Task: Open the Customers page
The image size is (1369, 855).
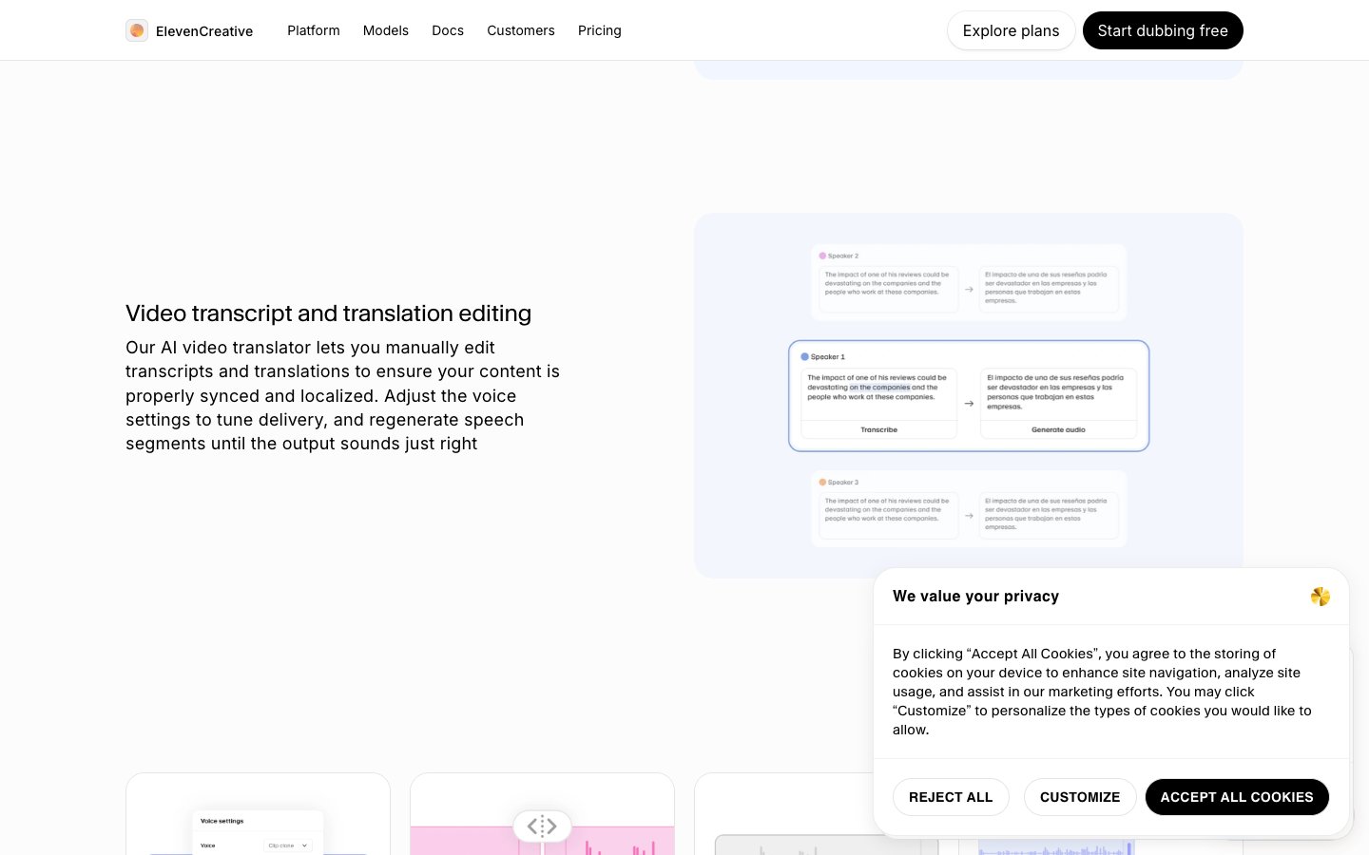Action: click(520, 30)
